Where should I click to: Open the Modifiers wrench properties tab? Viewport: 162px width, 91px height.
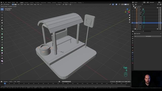point(133,53)
